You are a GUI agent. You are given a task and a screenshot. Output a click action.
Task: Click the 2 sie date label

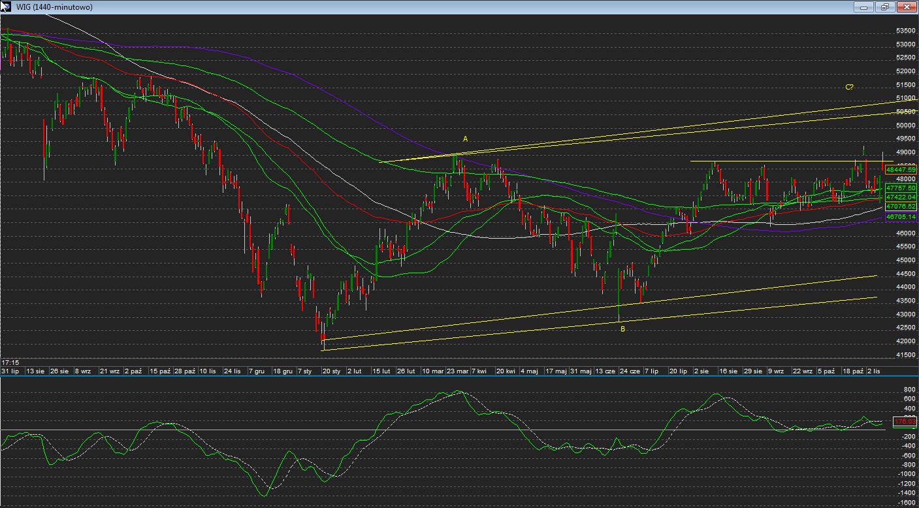tap(702, 371)
